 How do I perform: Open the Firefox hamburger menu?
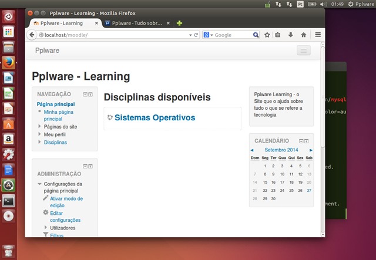(318, 35)
